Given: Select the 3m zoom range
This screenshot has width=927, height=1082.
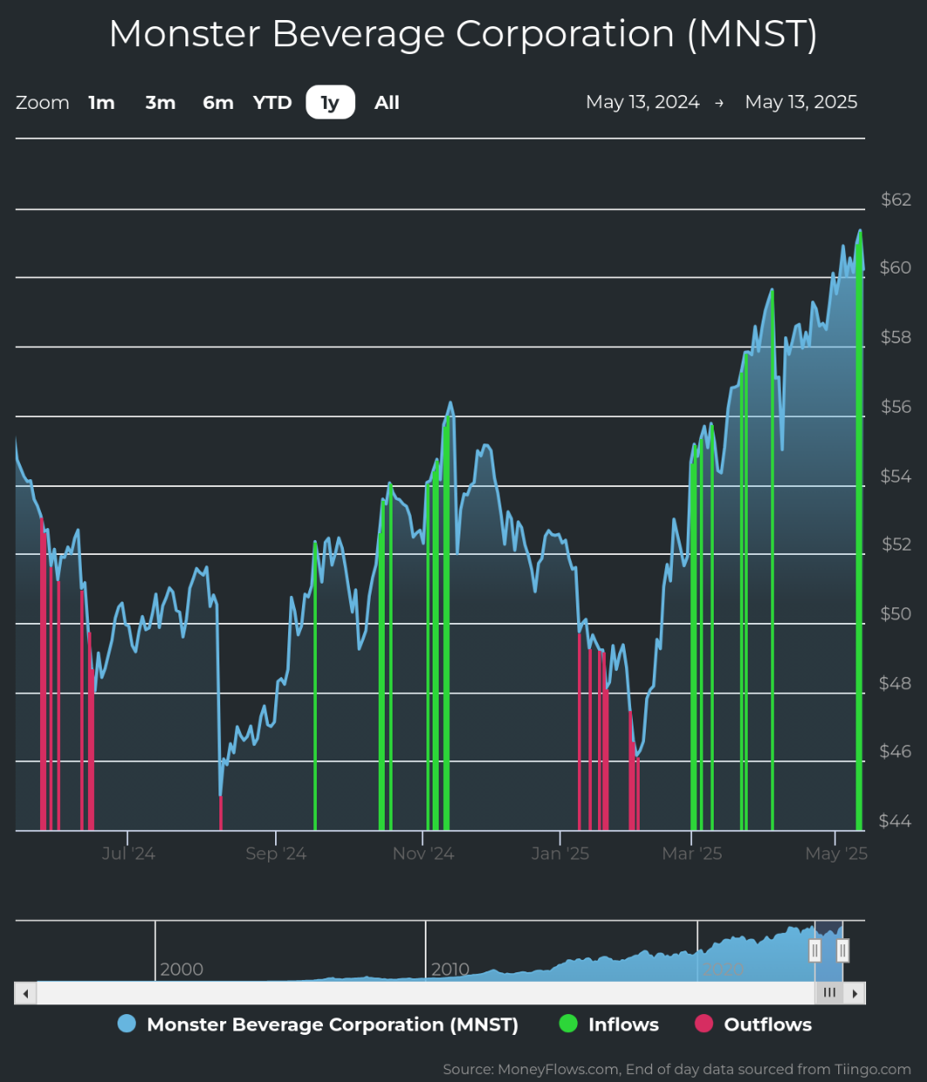Looking at the screenshot, I should pos(160,103).
